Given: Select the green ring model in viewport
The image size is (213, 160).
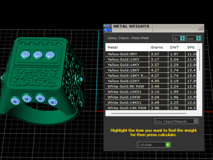Looking at the screenshot, I should tap(42, 81).
